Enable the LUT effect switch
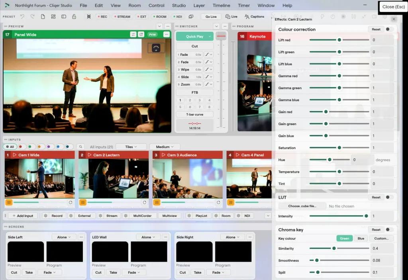 click(389, 197)
